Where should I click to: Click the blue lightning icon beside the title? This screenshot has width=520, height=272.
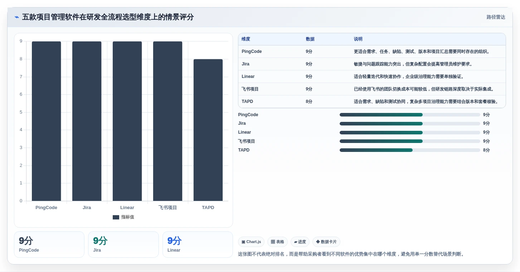pos(17,17)
